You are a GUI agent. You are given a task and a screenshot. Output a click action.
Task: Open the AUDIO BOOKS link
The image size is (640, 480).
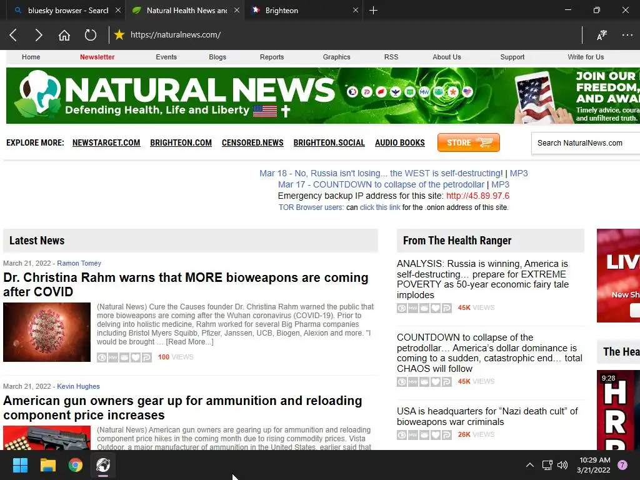point(400,143)
